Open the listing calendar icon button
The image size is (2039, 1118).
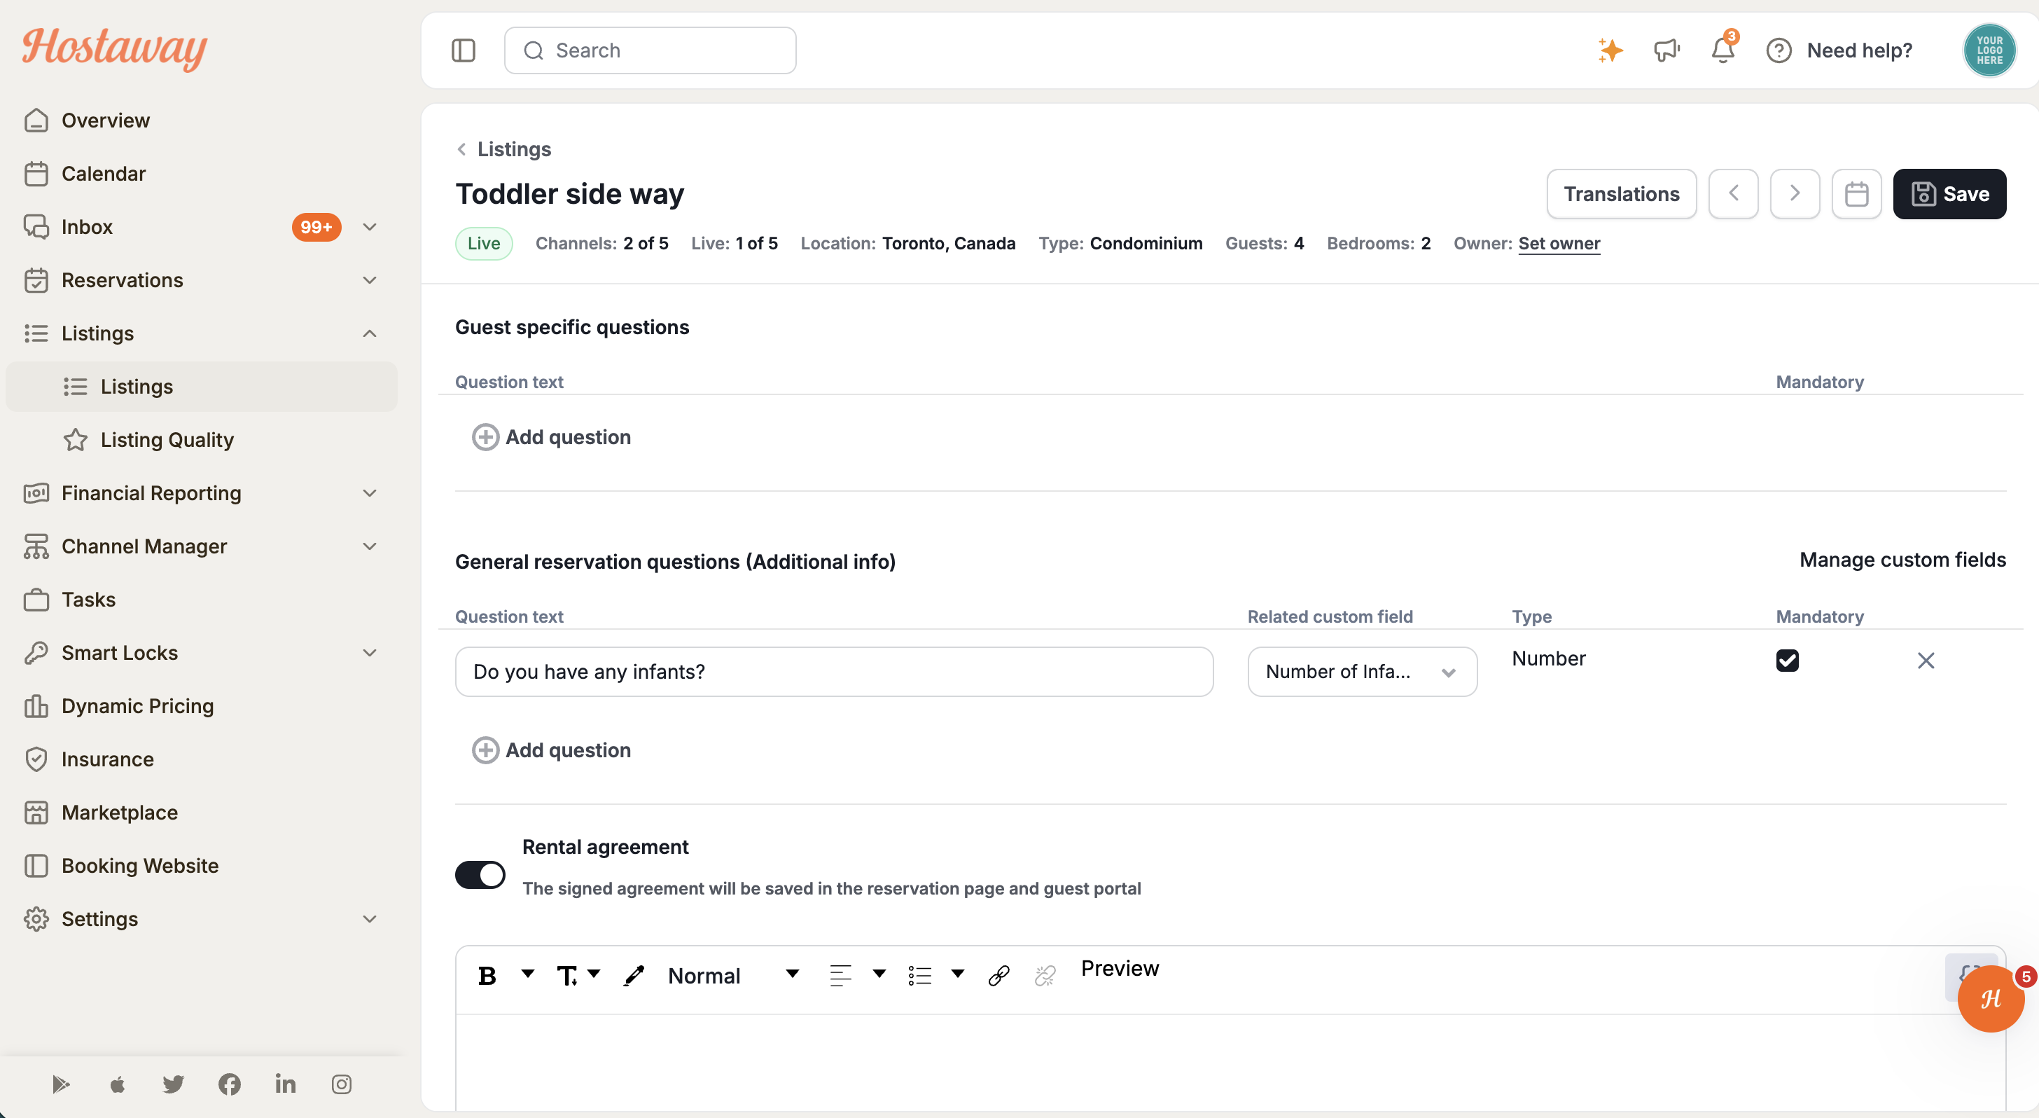[x=1856, y=194]
